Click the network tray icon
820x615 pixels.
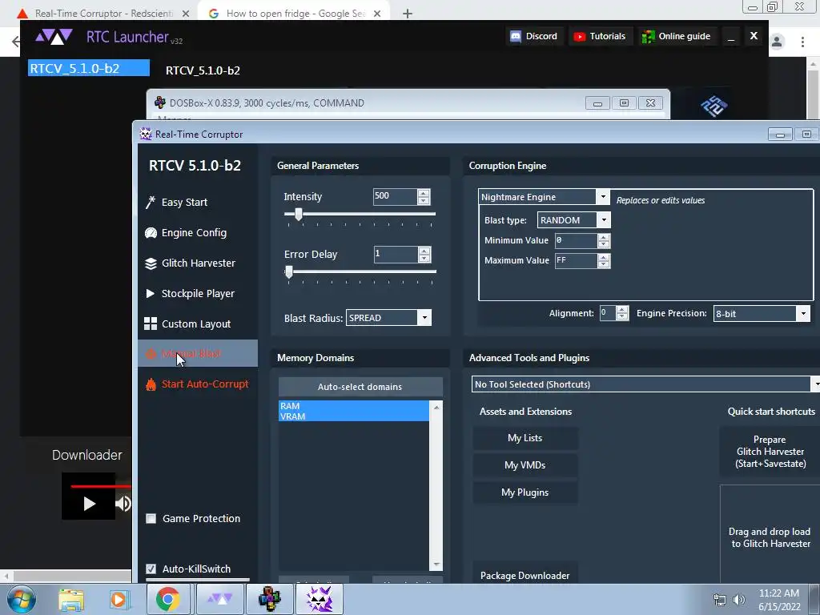[x=720, y=601]
